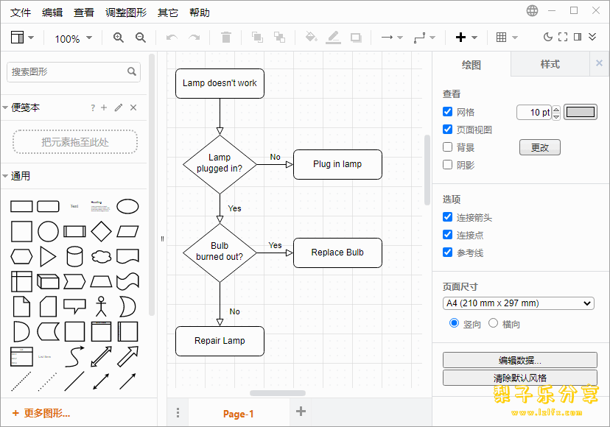
Task: Open the waypoint connector style dropdown
Action: (424, 38)
